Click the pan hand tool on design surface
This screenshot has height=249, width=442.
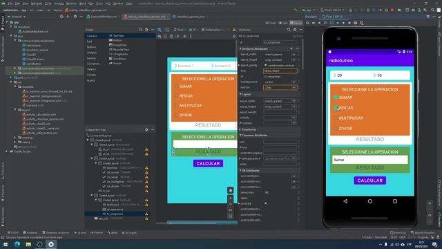230,190
